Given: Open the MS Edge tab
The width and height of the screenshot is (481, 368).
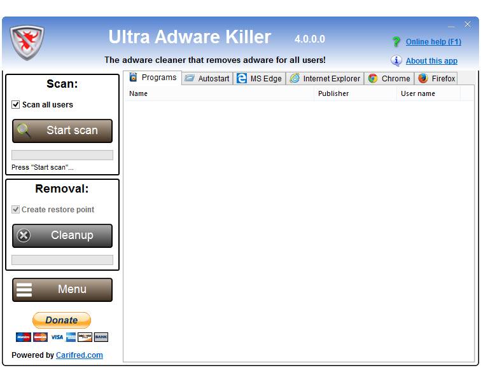Looking at the screenshot, I should [x=259, y=78].
